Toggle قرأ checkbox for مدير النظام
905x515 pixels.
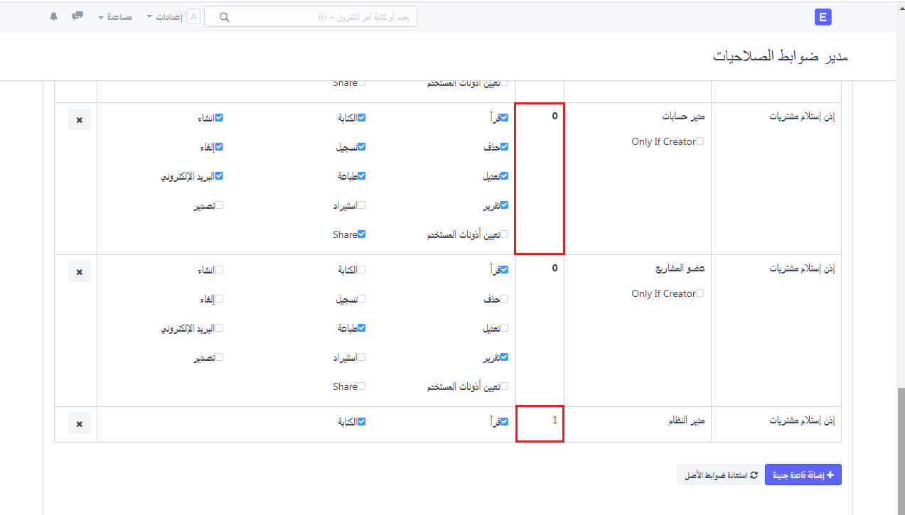pos(504,422)
